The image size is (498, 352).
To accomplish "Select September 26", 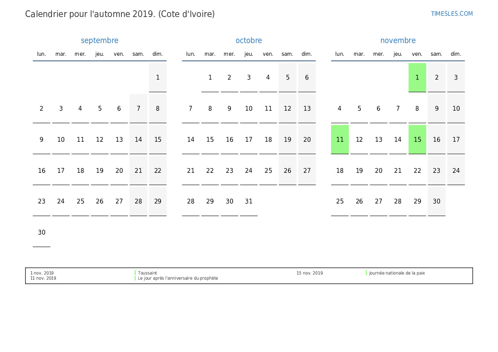I will pos(100,201).
